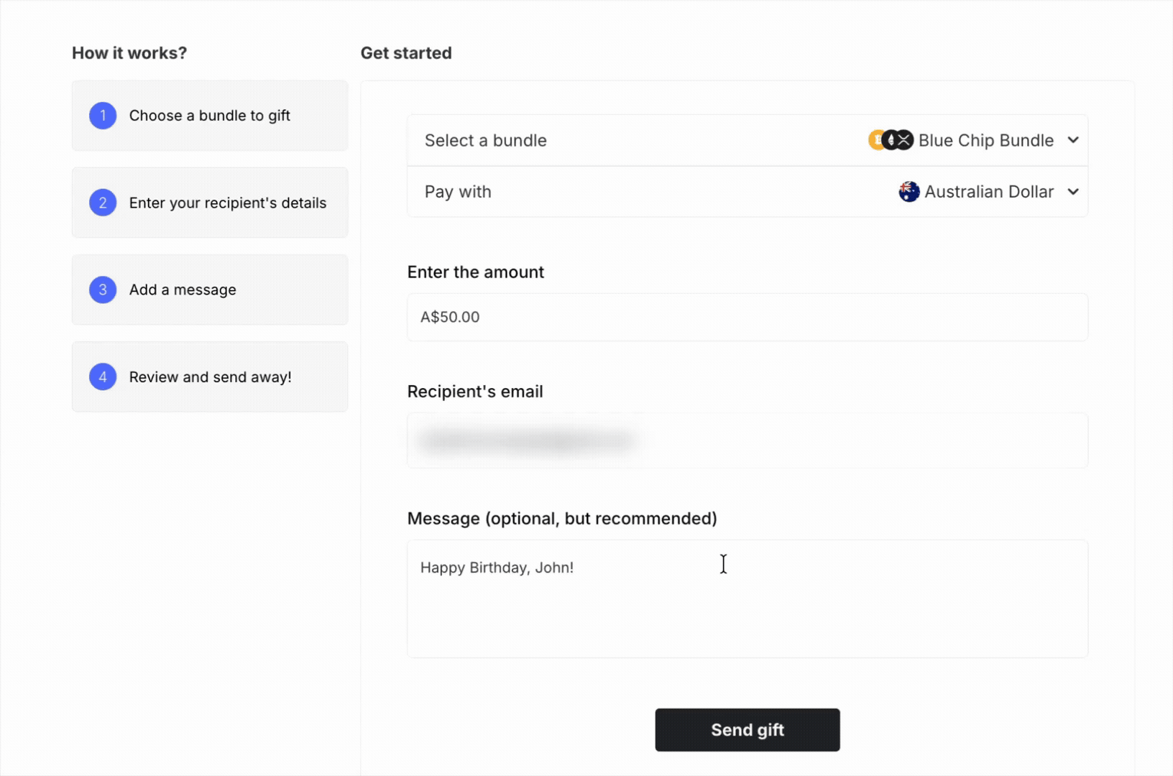Expand the bundle selection chevron
Screen dimensions: 1173x776
1073,140
